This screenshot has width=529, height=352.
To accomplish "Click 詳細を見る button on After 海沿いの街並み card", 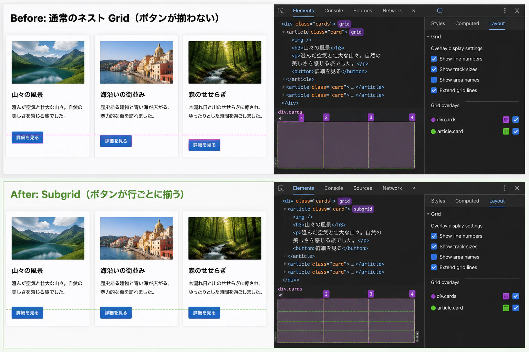I will (116, 313).
